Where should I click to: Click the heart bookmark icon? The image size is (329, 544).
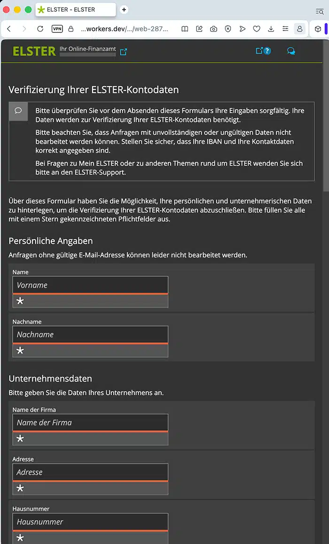tap(257, 29)
